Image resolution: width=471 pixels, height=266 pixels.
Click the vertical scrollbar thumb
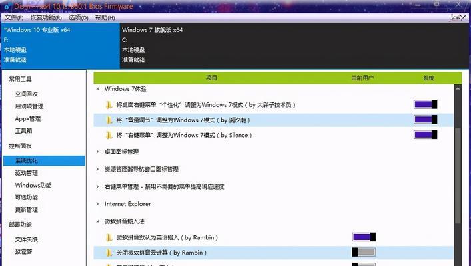click(x=458, y=176)
